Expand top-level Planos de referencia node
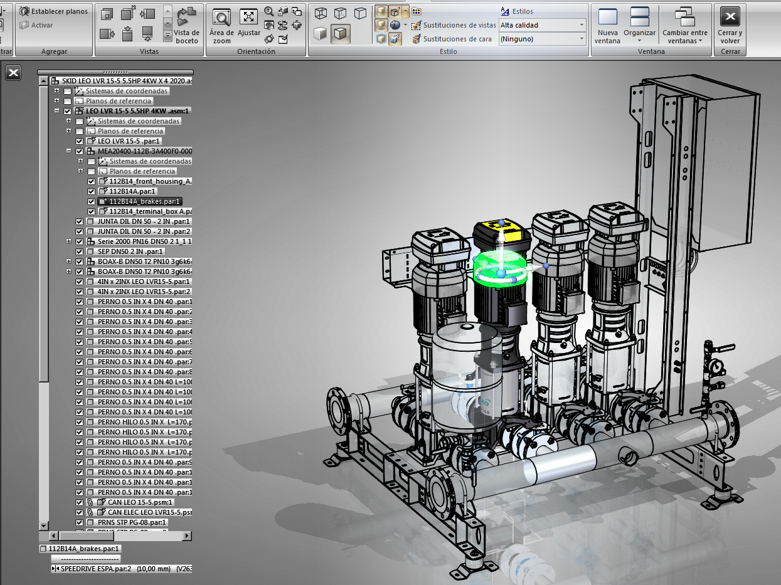The height and width of the screenshot is (585, 781). pos(56,101)
